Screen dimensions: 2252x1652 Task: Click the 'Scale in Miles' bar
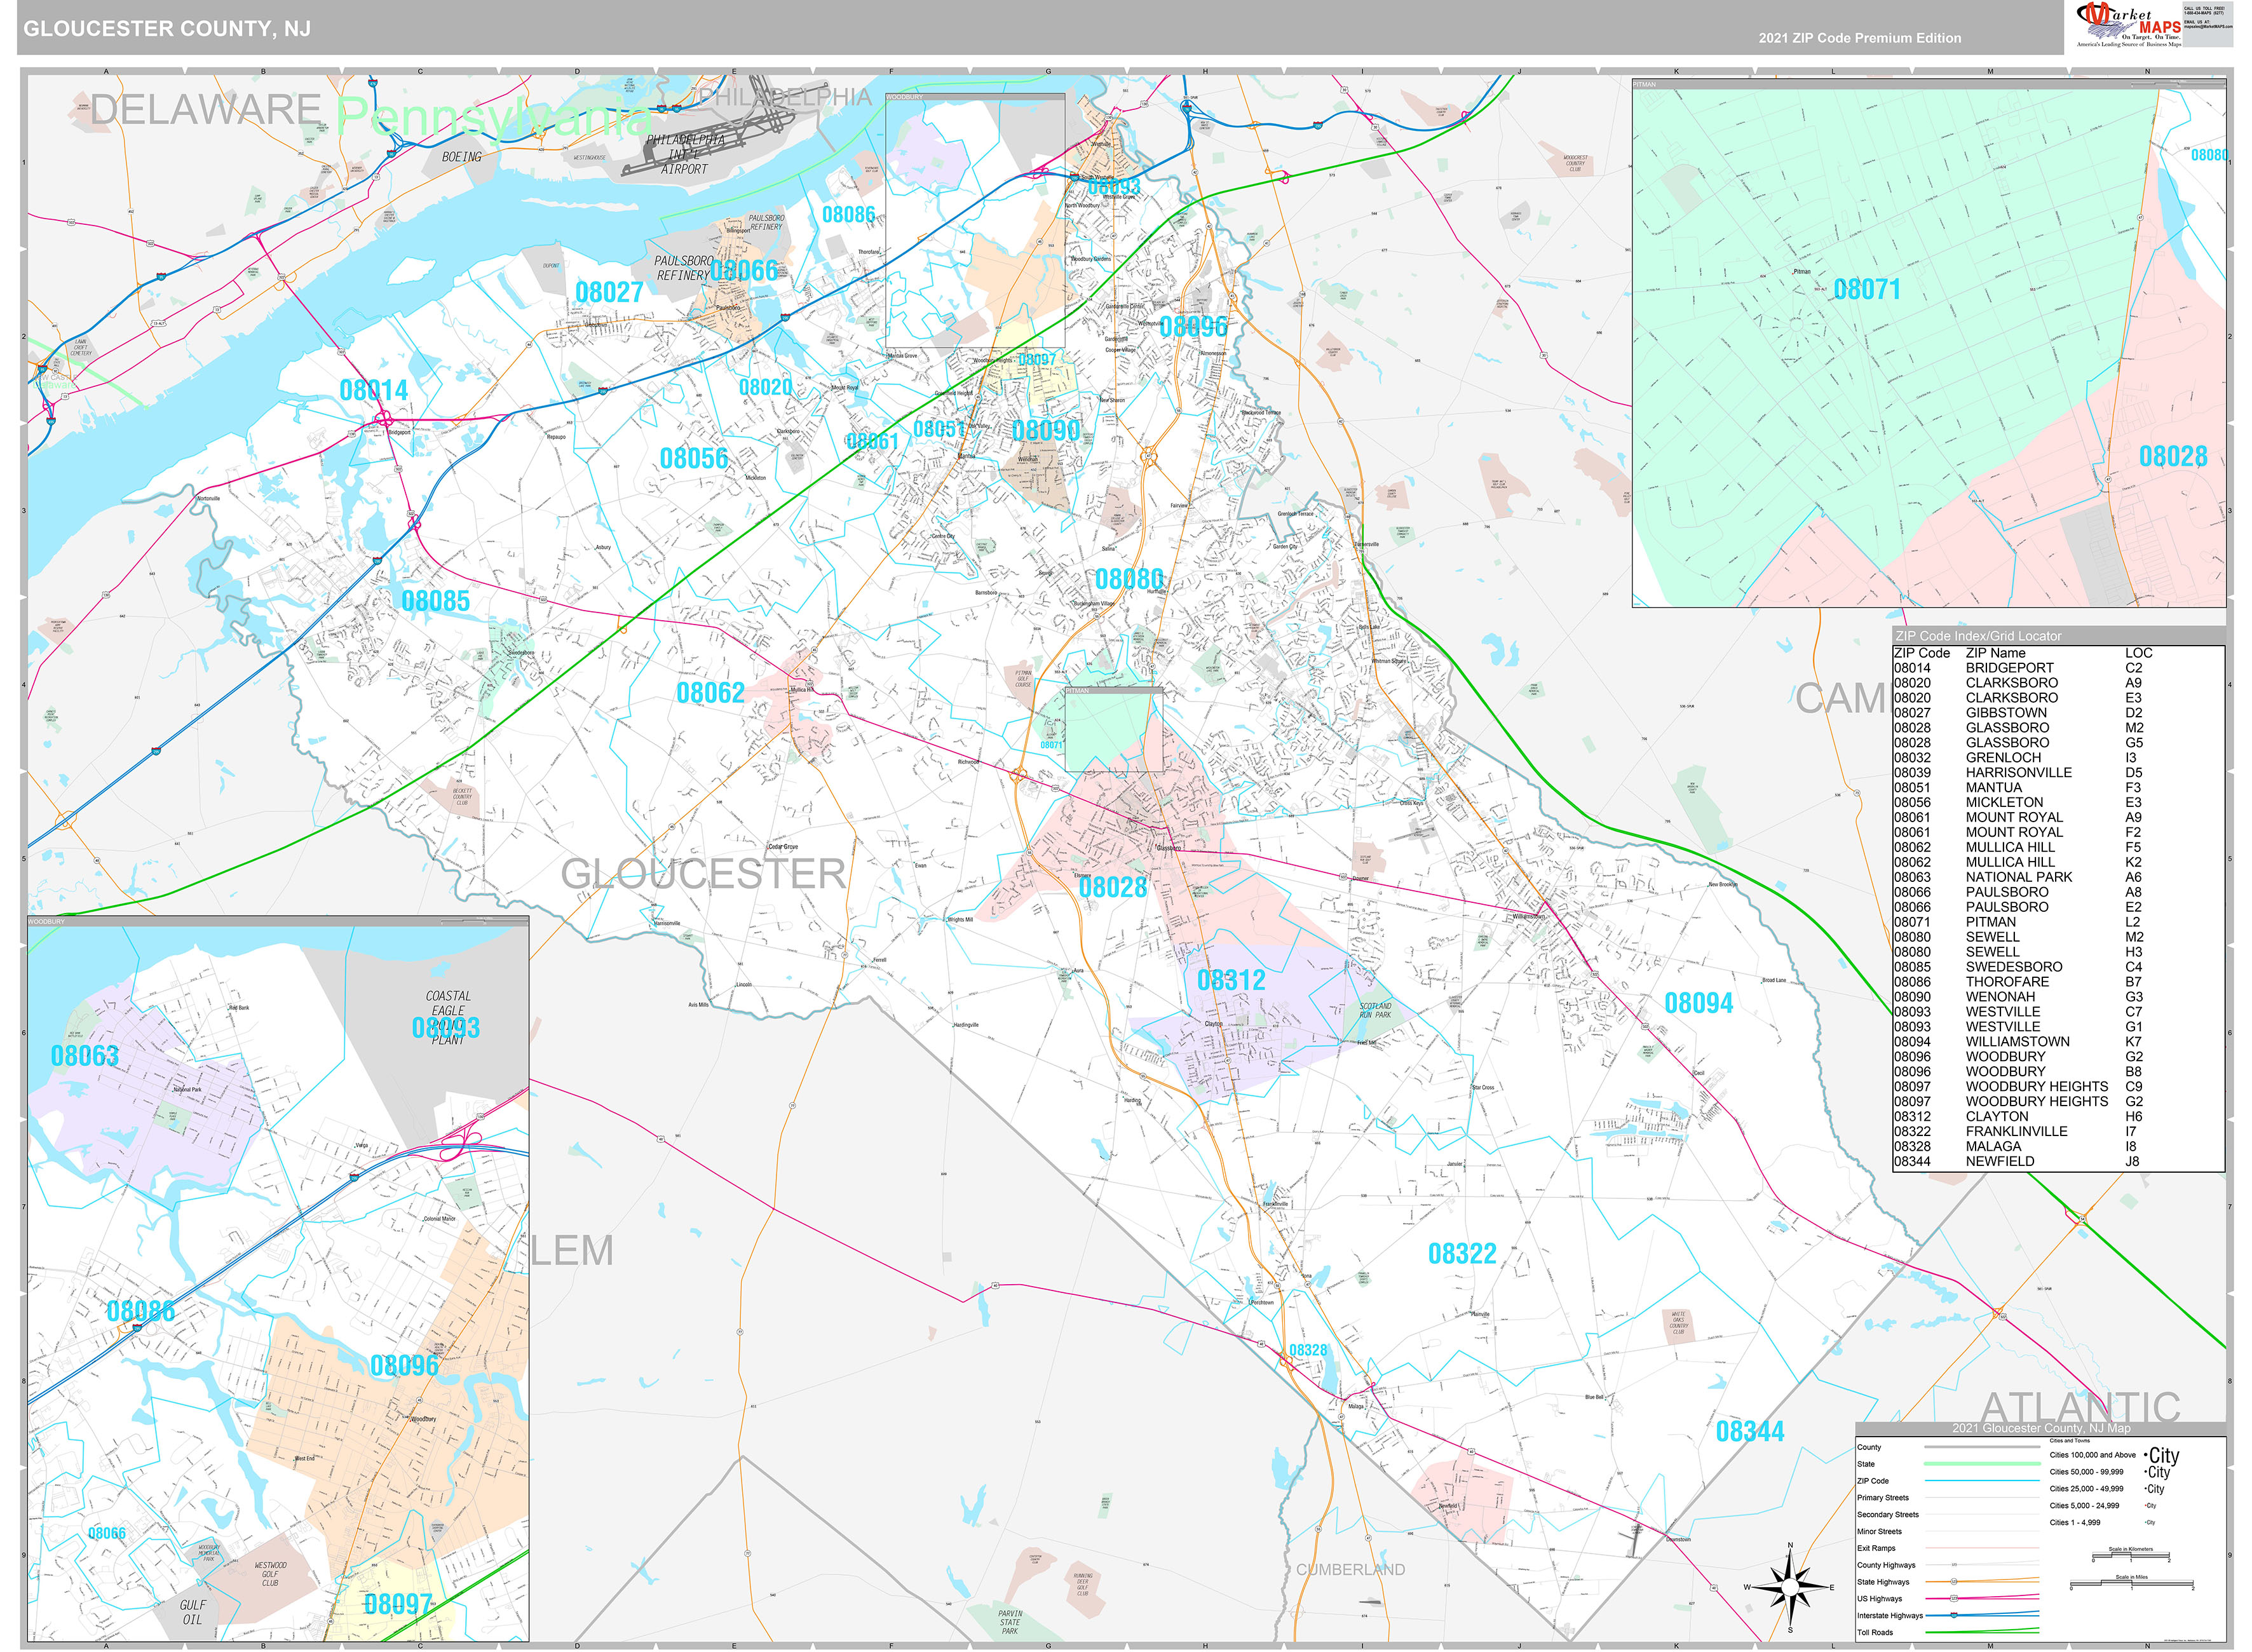click(2131, 1584)
